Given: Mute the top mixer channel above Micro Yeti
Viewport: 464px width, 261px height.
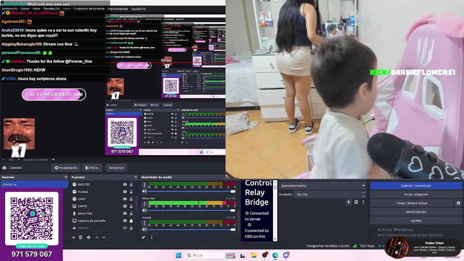Looking at the screenshot, I should click(144, 191).
